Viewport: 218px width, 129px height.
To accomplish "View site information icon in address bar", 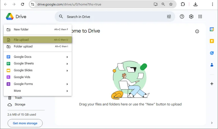I will point(32,4).
